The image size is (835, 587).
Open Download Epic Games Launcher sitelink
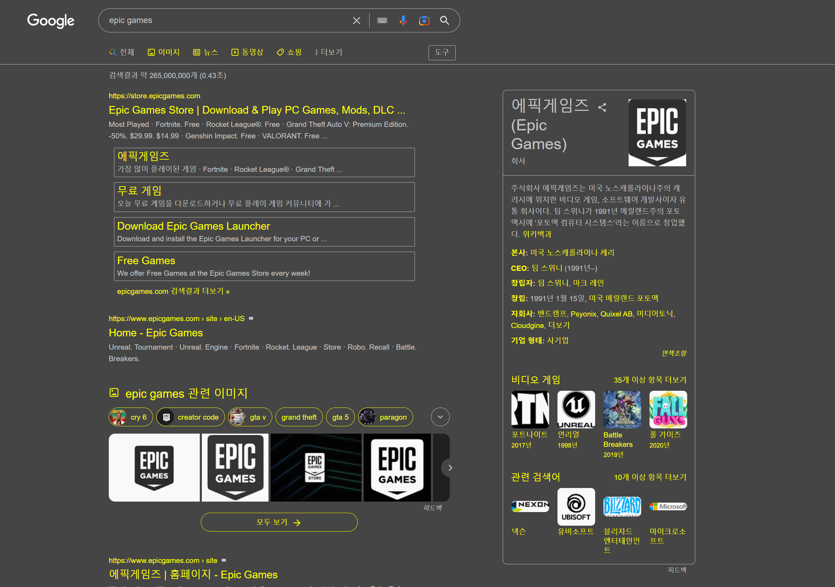tap(193, 226)
